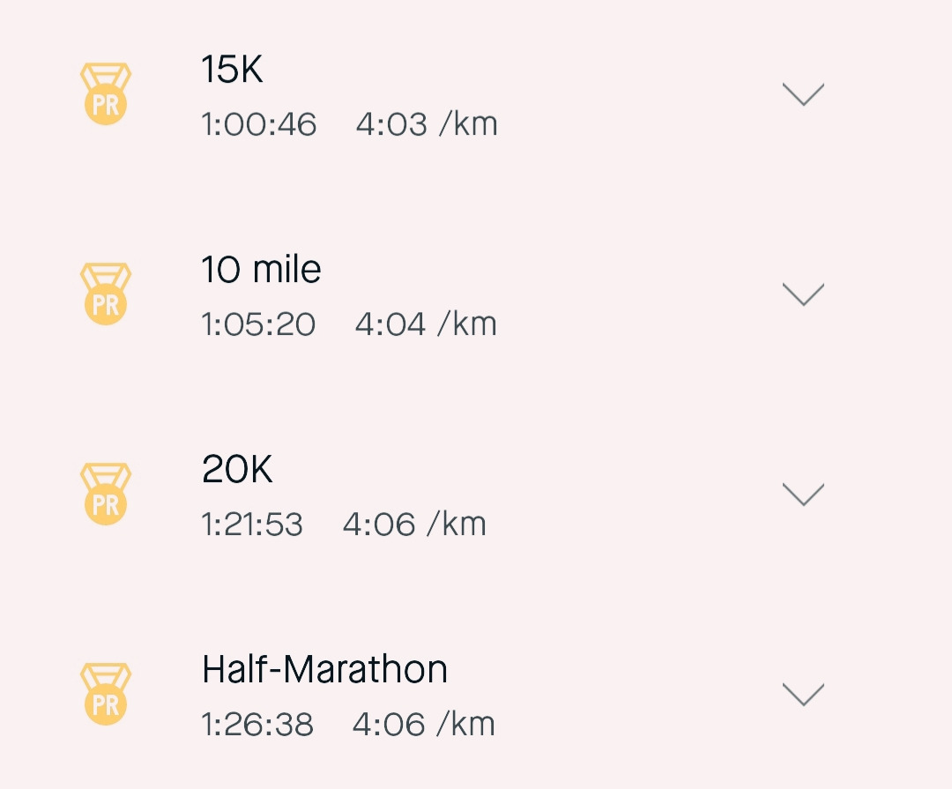
Task: Click the 1:21:53 time for 20K
Action: click(252, 525)
